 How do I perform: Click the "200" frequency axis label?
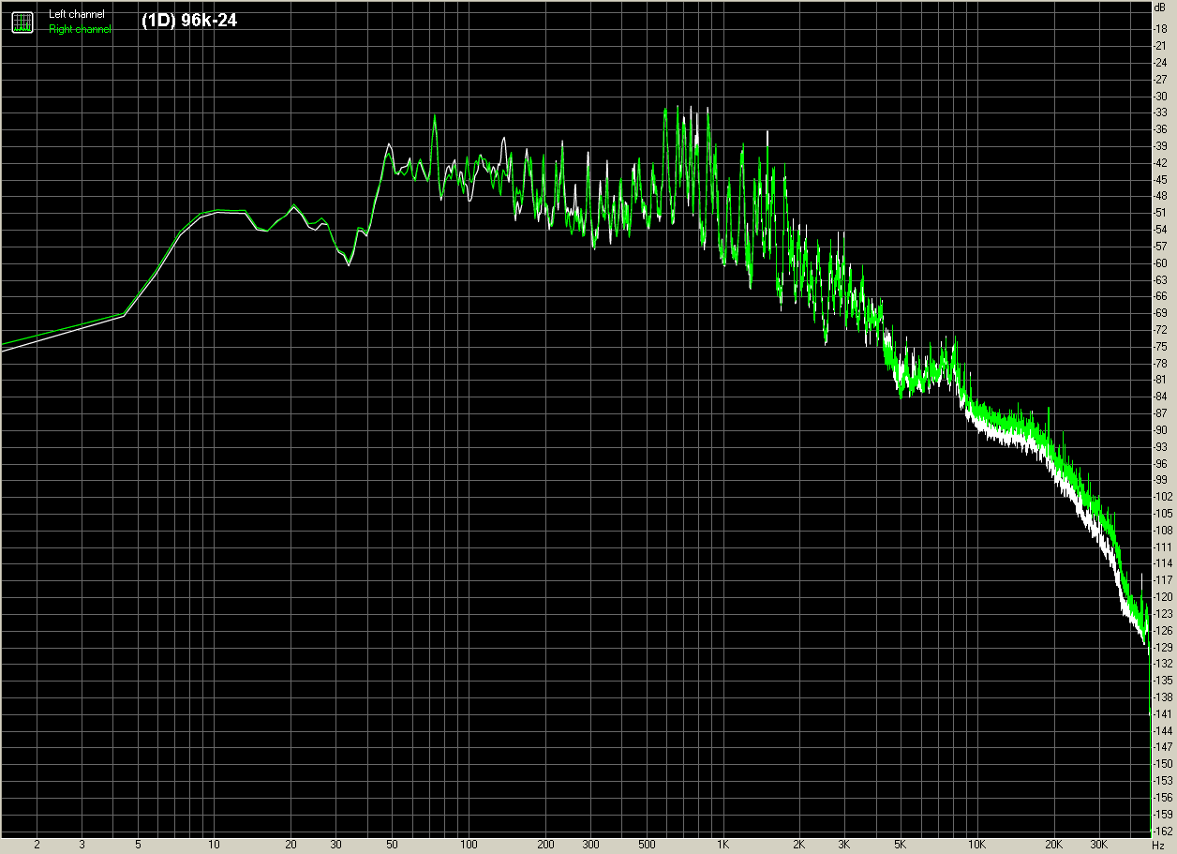pyautogui.click(x=545, y=845)
